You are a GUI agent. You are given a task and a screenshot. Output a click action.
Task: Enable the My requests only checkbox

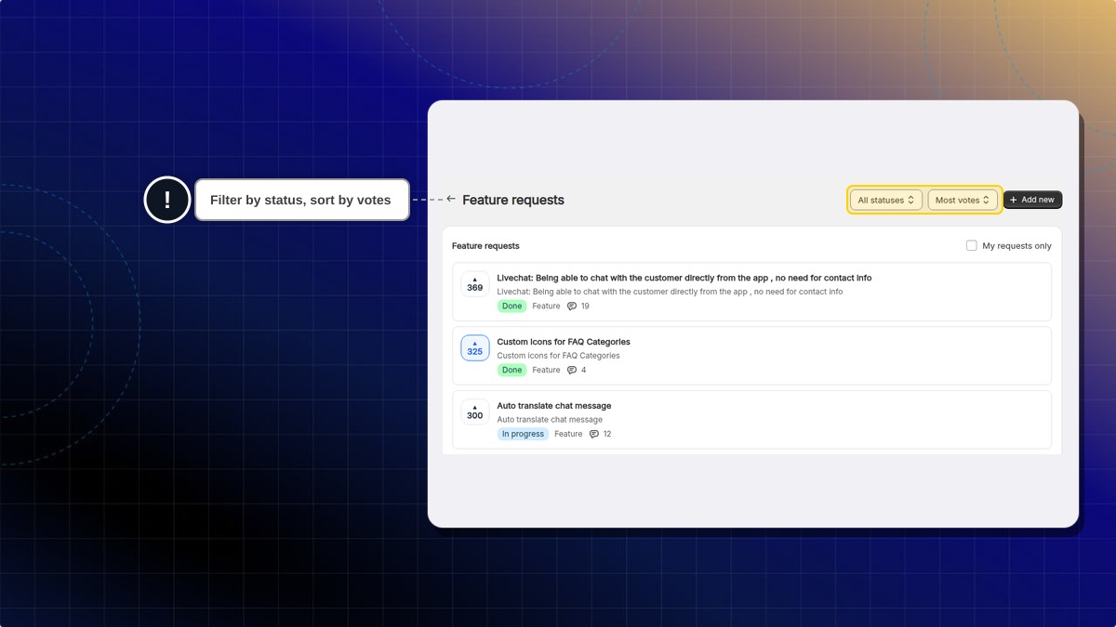[972, 246]
